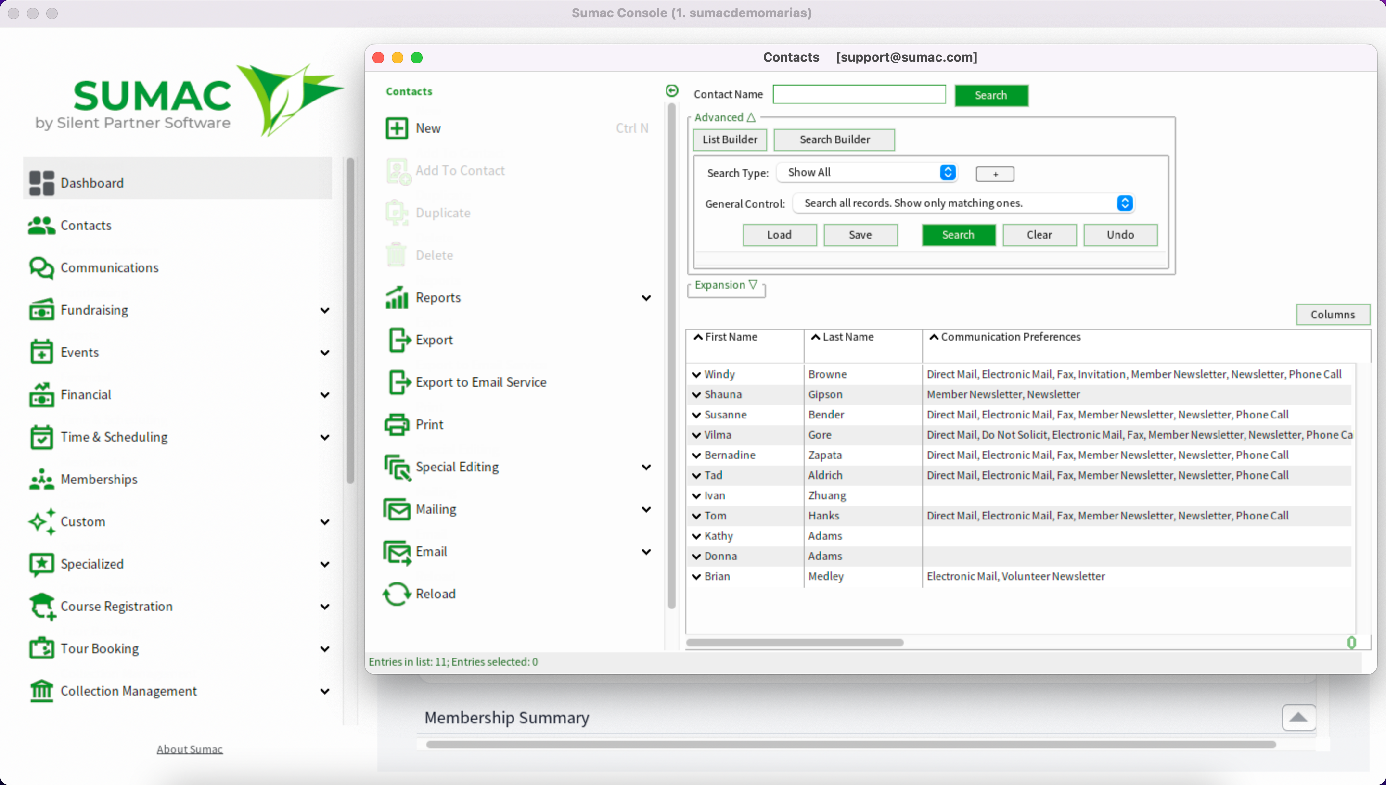Viewport: 1386px width, 785px height.
Task: Click the New contact plus icon
Action: point(397,128)
